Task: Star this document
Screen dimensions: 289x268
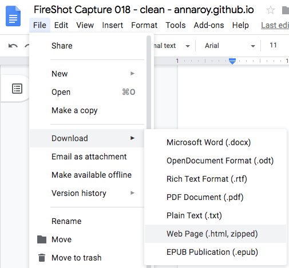Action: click(x=271, y=10)
